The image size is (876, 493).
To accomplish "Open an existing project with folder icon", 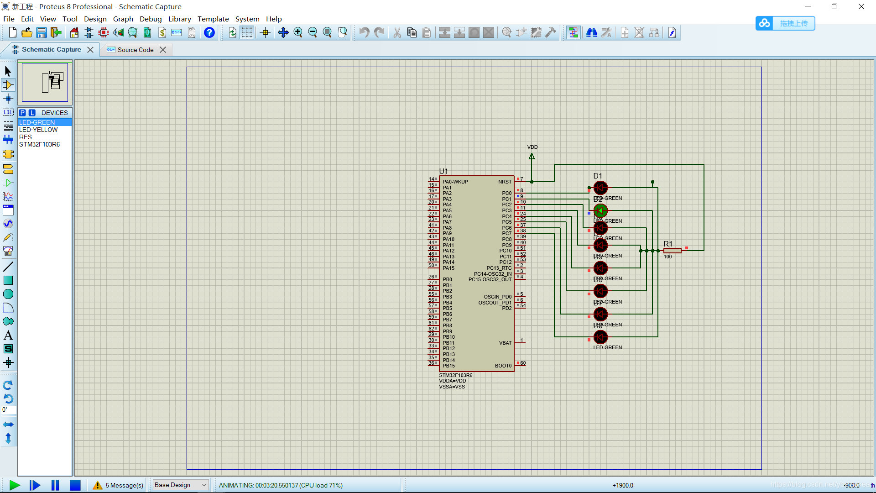I will click(x=27, y=32).
